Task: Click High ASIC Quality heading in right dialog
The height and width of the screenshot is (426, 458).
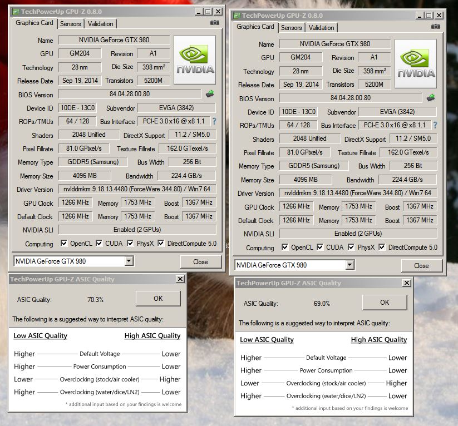Action: pyautogui.click(x=379, y=340)
